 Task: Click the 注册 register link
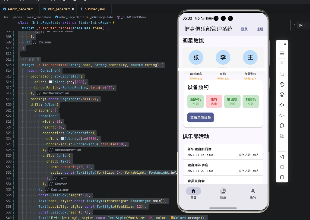pos(260,29)
